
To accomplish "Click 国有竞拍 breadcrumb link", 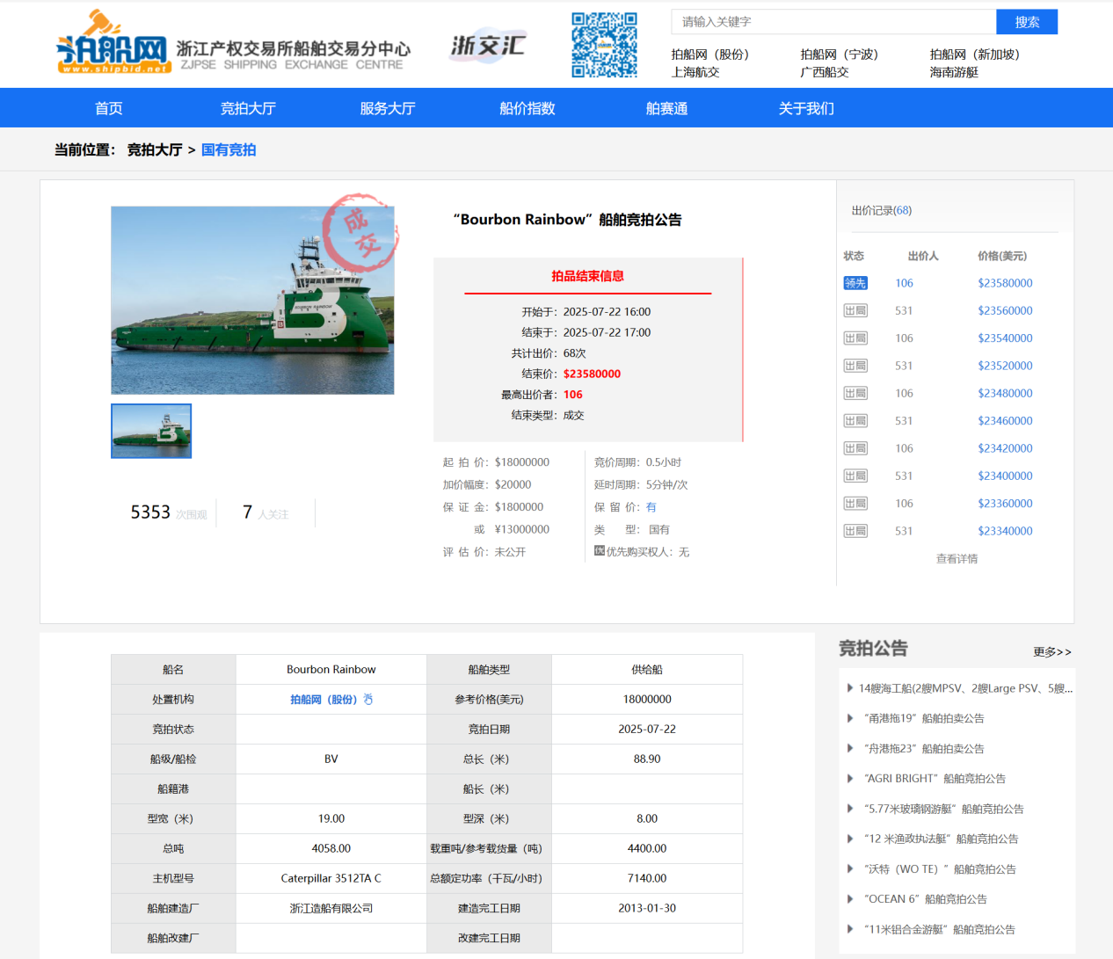I will click(229, 149).
